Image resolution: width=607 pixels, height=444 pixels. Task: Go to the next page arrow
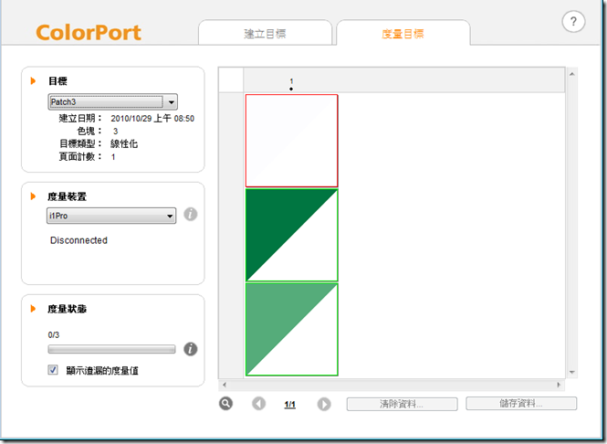point(324,404)
